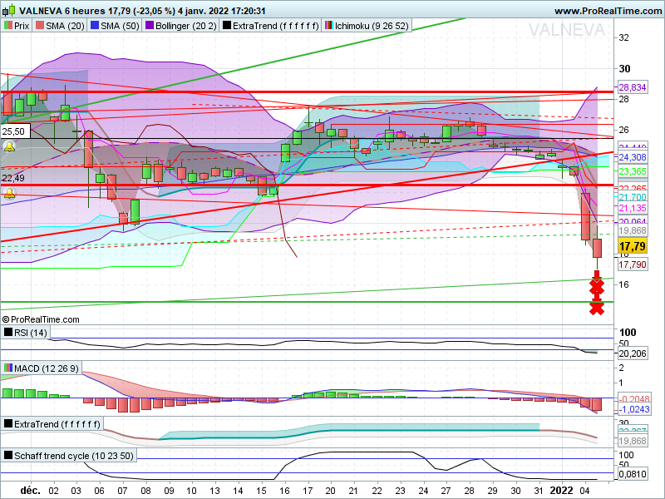Click the 28 price axis label
The height and width of the screenshot is (499, 665).
coord(624,99)
